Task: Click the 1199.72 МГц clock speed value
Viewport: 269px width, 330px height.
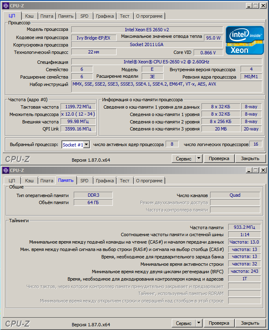Action: [78, 107]
